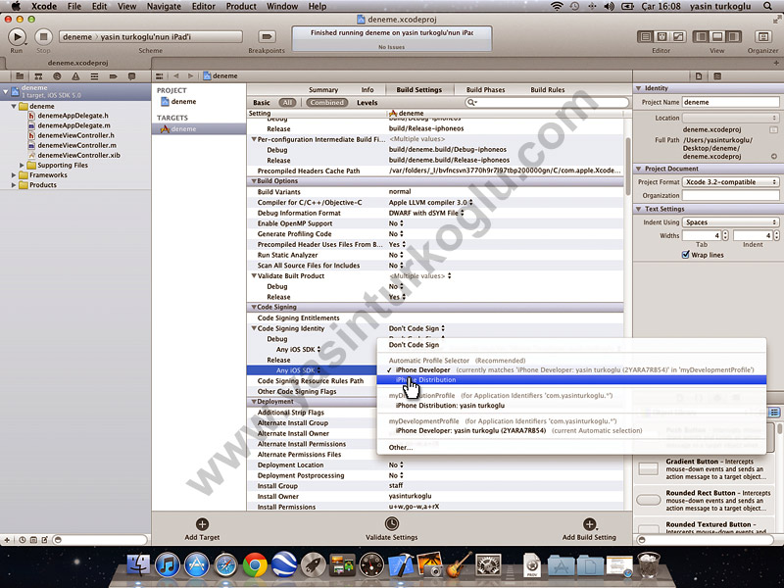Open the related files menu icon
This screenshot has width=784, height=588.
(160, 76)
